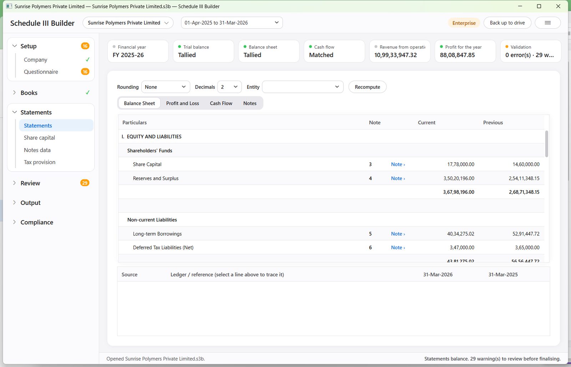Expand the Output section
This screenshot has width=571, height=367.
(x=15, y=203)
